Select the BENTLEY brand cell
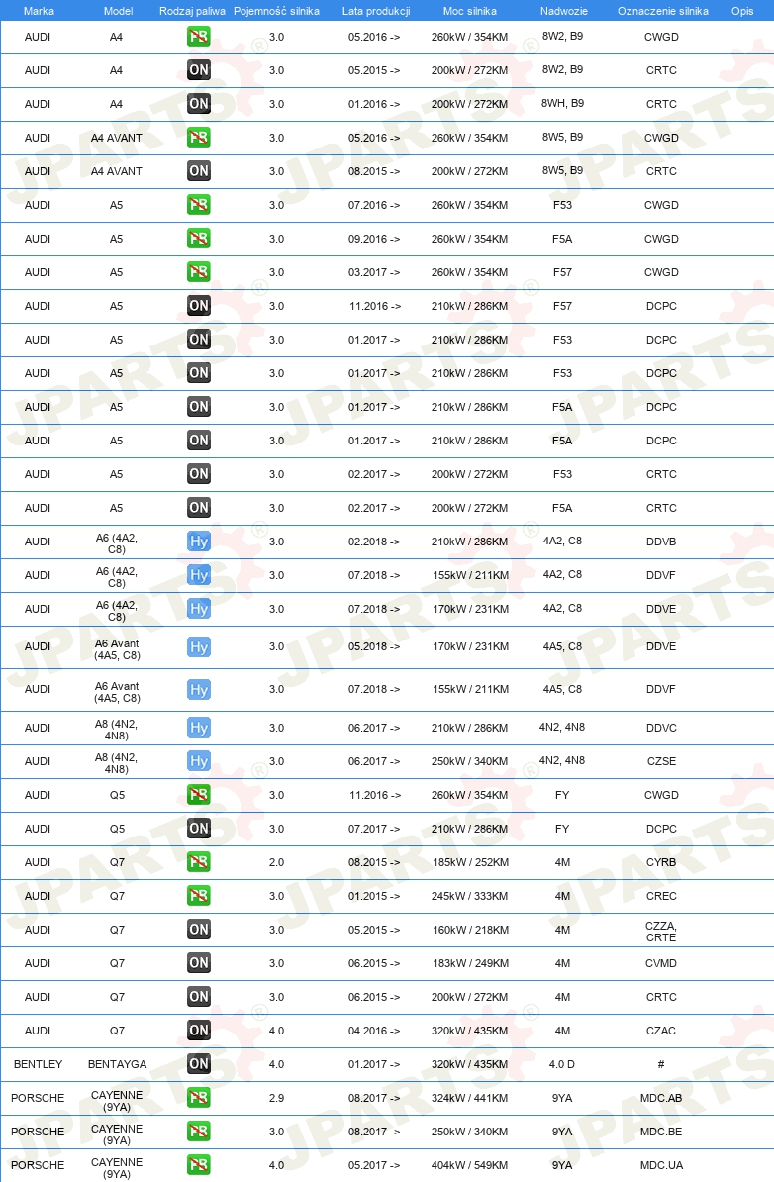This screenshot has width=774, height=1182. [38, 1064]
